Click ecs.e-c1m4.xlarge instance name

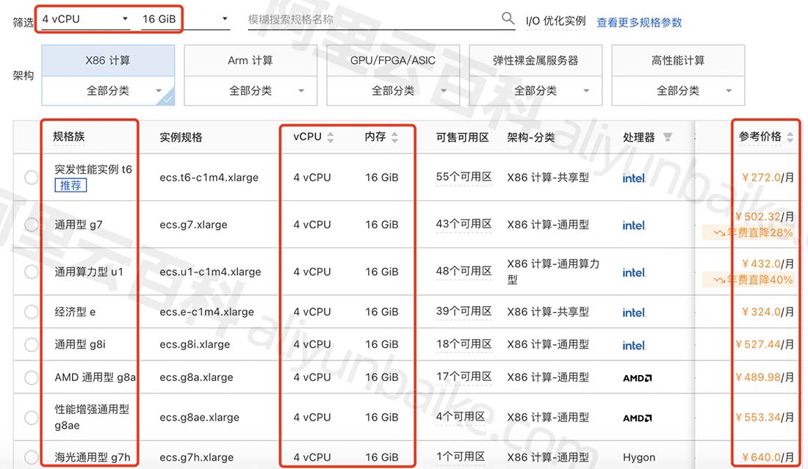(206, 312)
